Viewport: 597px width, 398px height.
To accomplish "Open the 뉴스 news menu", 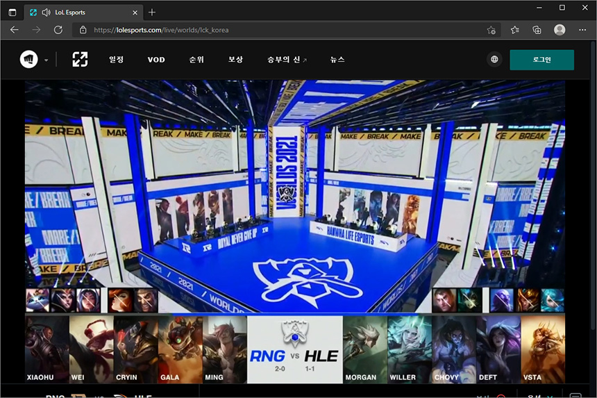I will pos(337,60).
